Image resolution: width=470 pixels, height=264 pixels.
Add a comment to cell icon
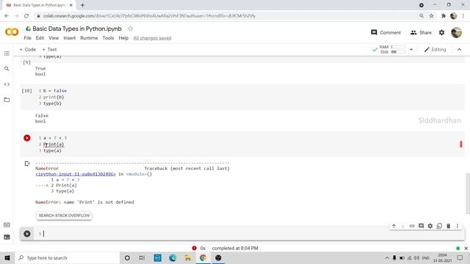pos(421,226)
